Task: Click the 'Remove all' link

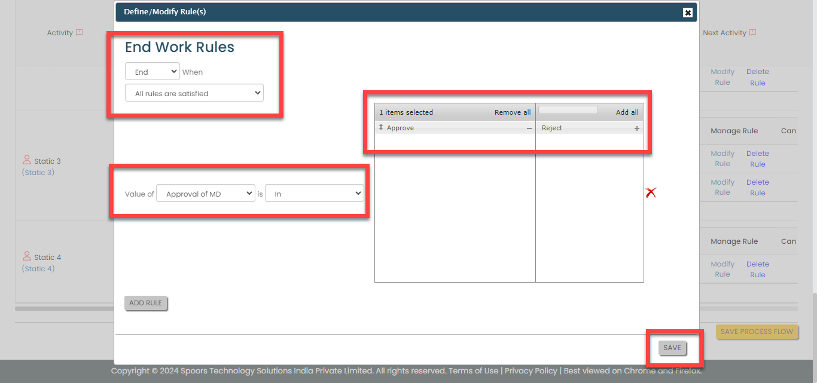Action: click(x=512, y=112)
